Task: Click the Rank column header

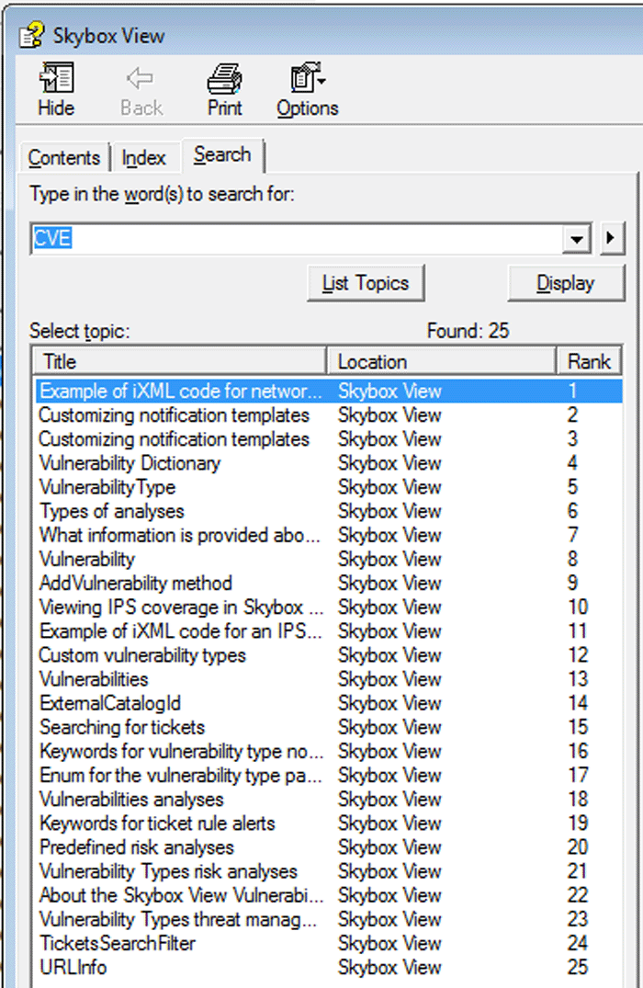Action: 589,360
